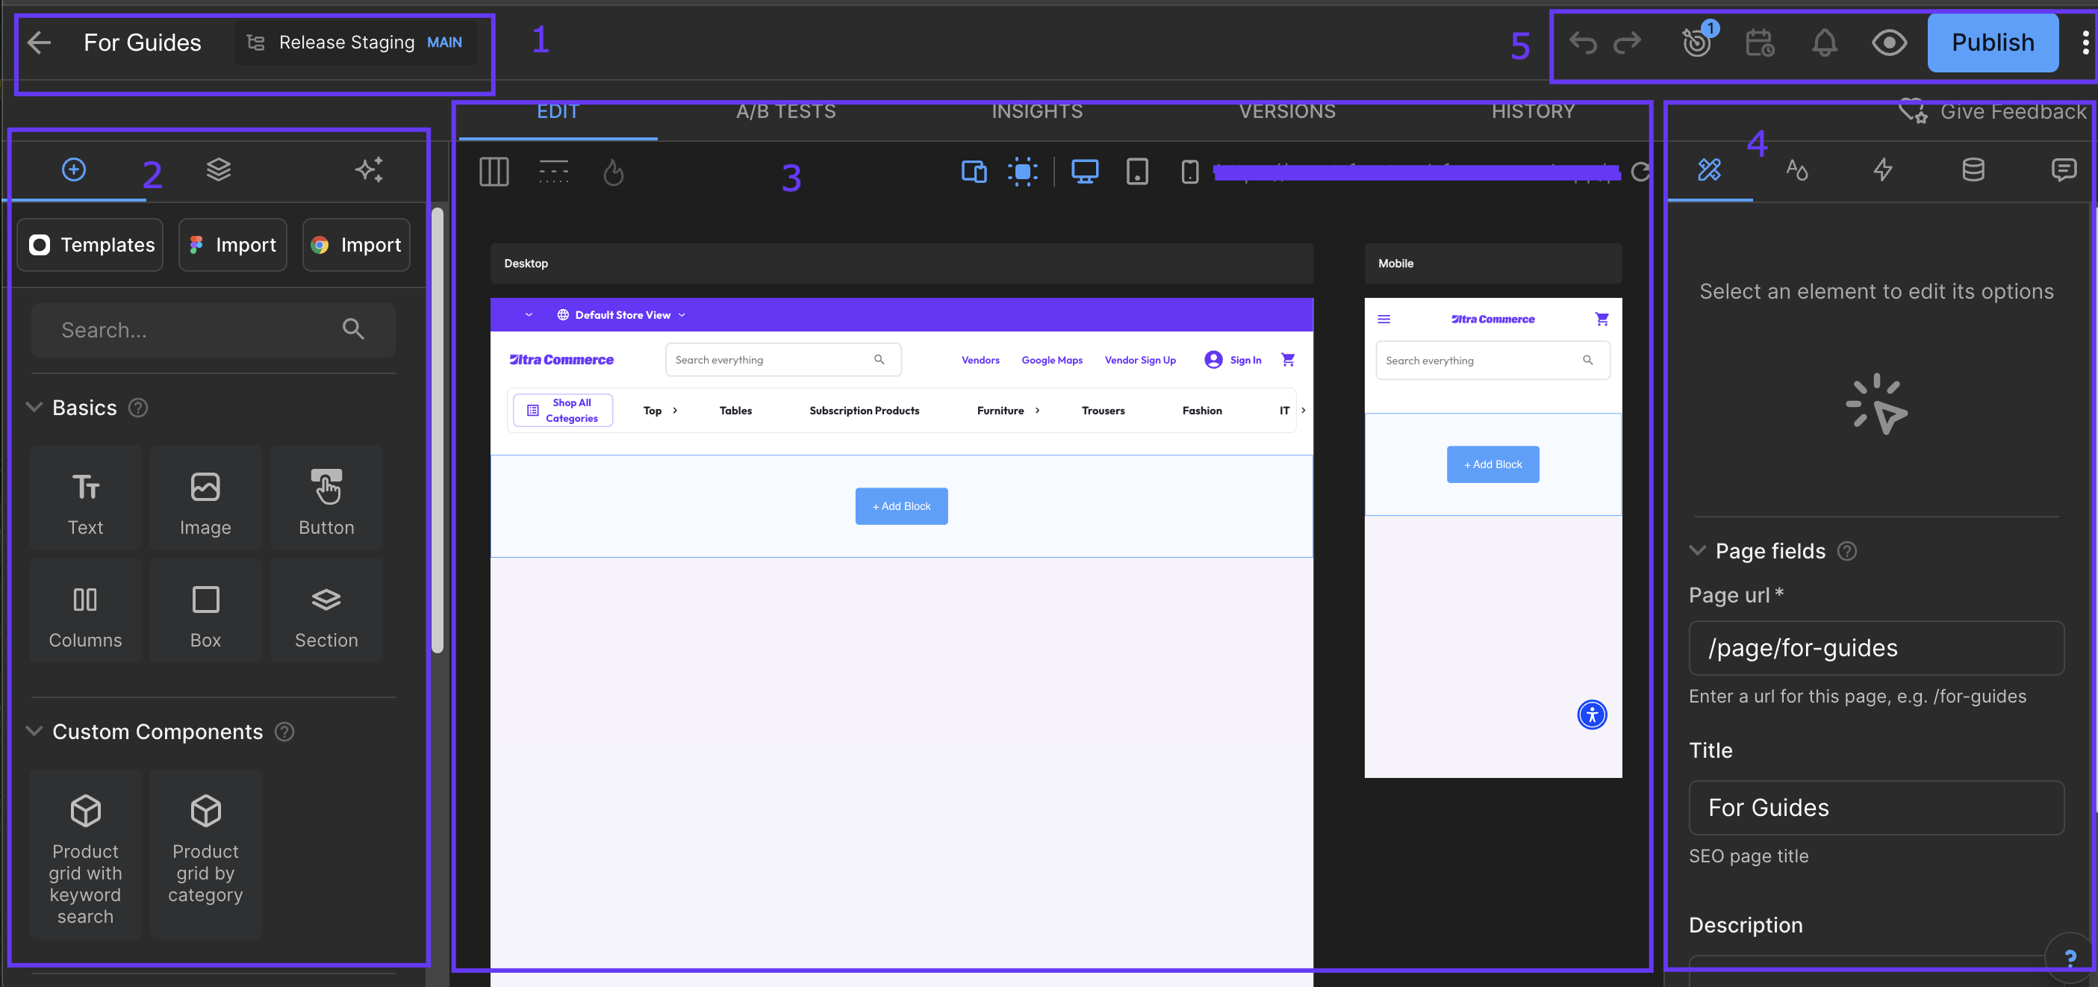Toggle the zoom-to-fit frame icon
Viewport: 2098px width, 987px height.
(x=1022, y=172)
